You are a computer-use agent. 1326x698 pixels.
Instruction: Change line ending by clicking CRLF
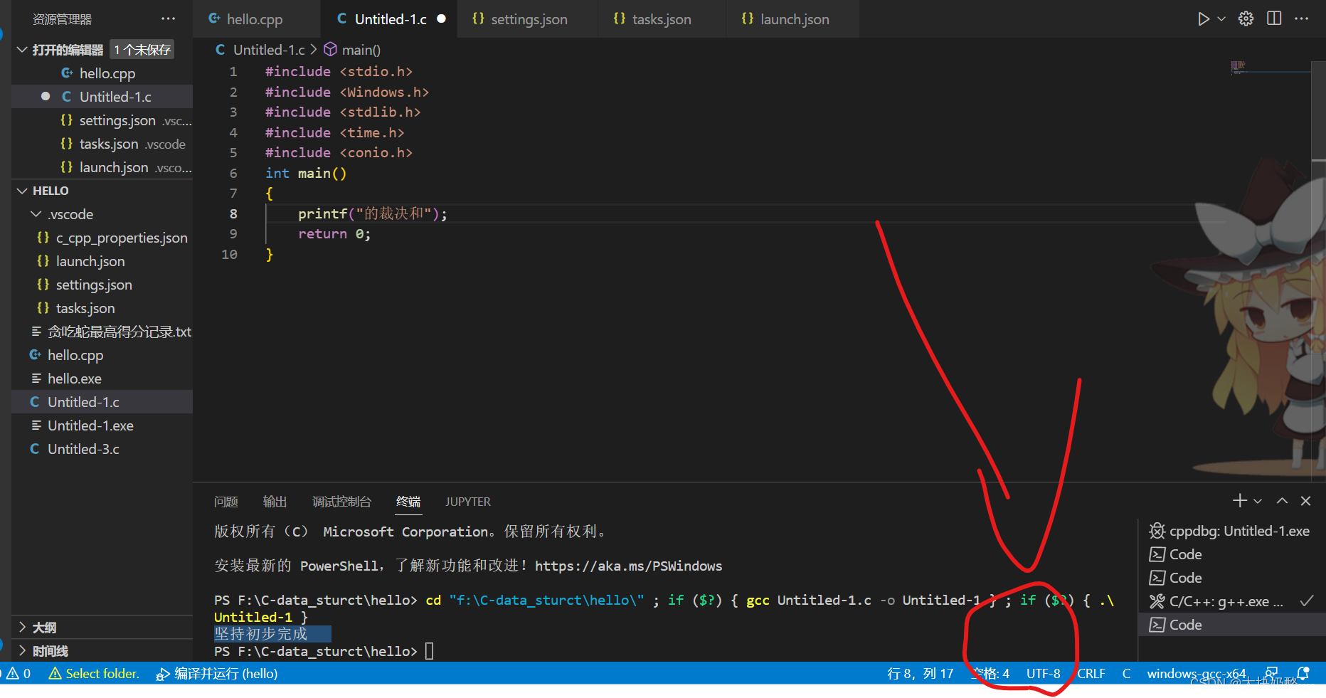click(1091, 673)
